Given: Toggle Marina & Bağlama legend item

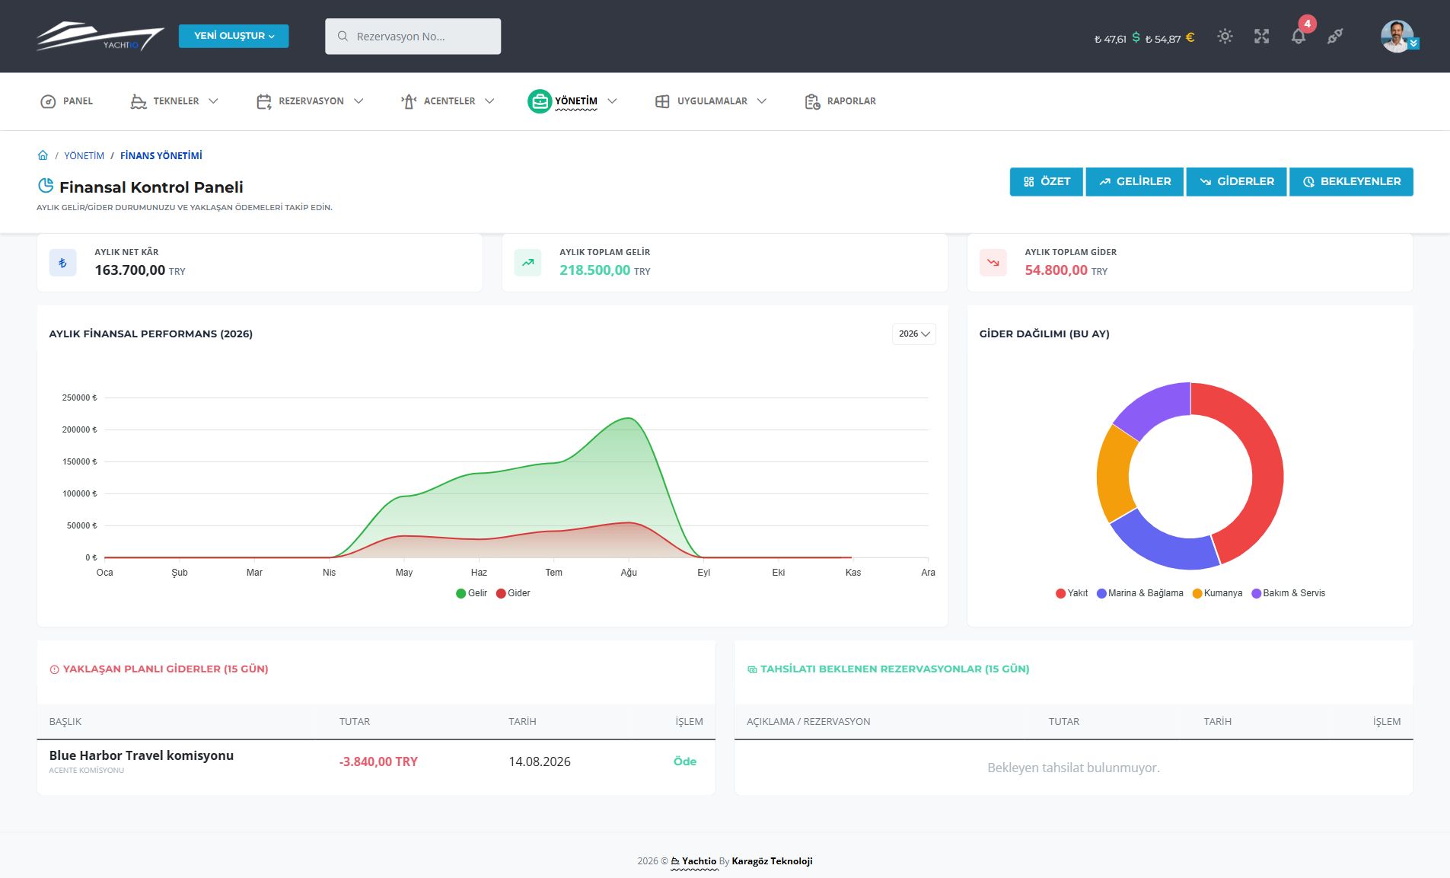Looking at the screenshot, I should 1139,593.
